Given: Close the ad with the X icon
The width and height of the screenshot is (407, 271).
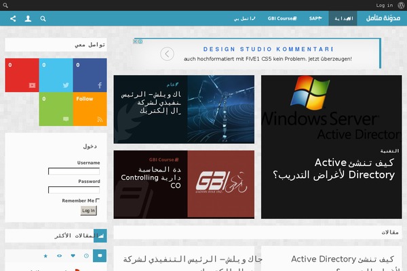Looking at the screenshot, I should click(x=135, y=41).
